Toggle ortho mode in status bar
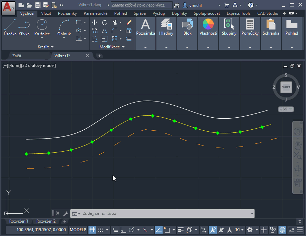Image resolution: width=306 pixels, height=236 pixels. click(x=123, y=230)
